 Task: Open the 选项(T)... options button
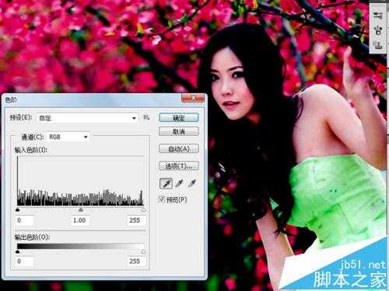click(x=179, y=166)
